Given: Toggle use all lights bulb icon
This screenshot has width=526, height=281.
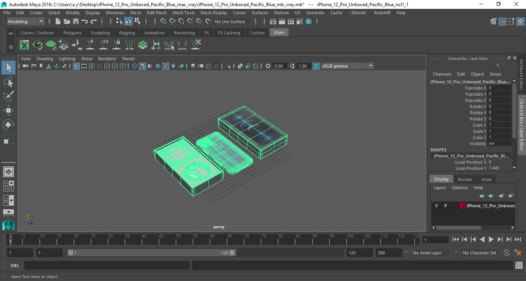Looking at the screenshot, I should (x=173, y=66).
